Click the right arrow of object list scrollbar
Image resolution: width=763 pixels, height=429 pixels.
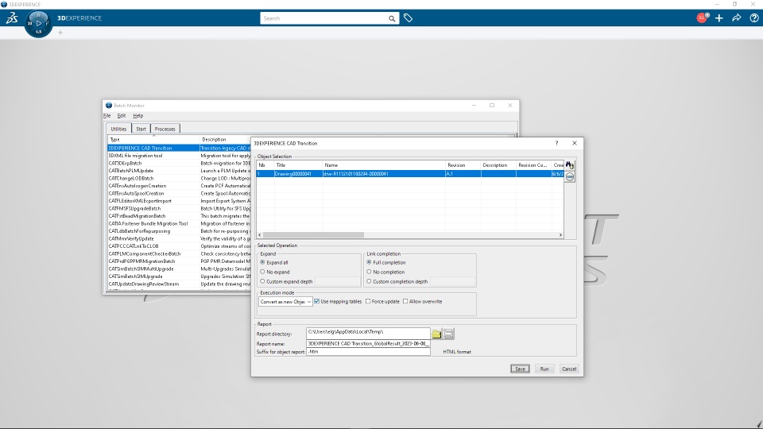pos(560,235)
